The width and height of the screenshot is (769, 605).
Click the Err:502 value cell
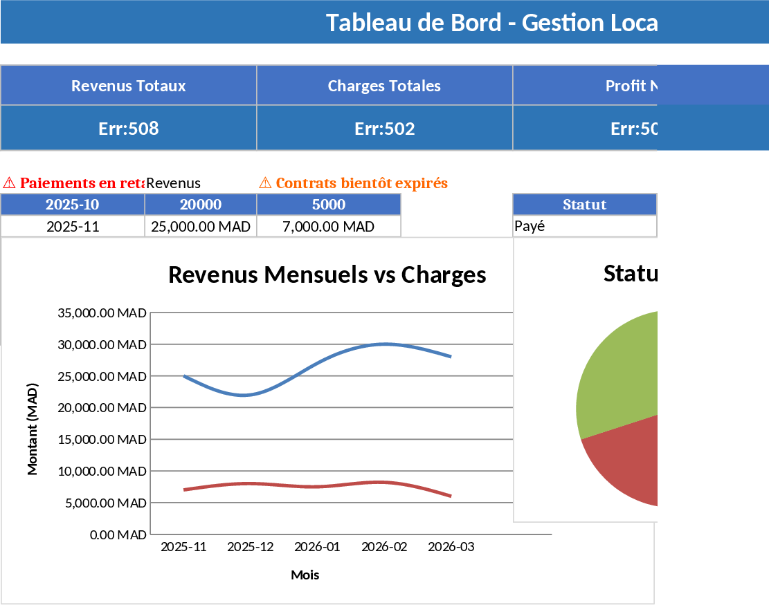(384, 129)
